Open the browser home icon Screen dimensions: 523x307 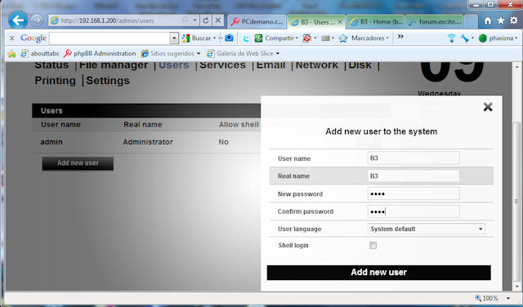click(x=488, y=20)
